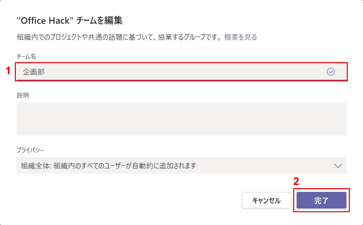Viewport: 363px width, 225px height.
Task: Click the checkmark icon in team name field
Action: [x=331, y=72]
